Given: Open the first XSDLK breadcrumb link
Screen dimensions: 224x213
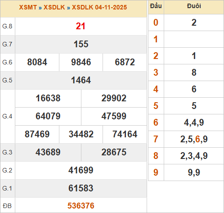Looking at the screenshot, I should pyautogui.click(x=54, y=7).
